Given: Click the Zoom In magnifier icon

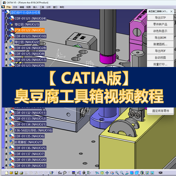Looking at the screenshot, I should coord(117,173).
